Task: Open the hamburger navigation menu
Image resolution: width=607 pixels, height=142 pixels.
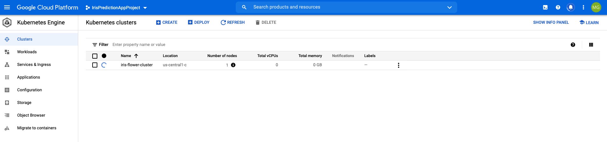Action: (x=7, y=7)
